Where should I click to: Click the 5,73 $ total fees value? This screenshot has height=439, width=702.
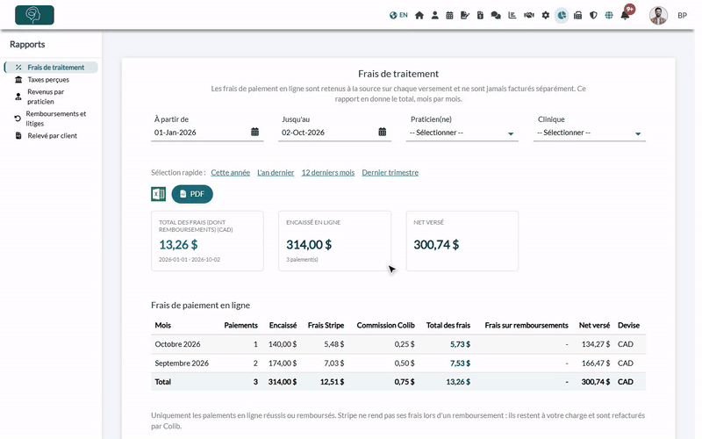point(460,344)
